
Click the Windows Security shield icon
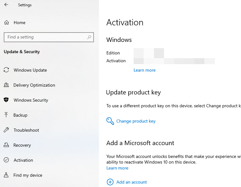pos(6,100)
